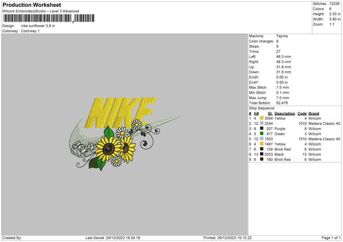Click the Max Jump value 7.0 mm
The image size is (343, 242).
282,98
